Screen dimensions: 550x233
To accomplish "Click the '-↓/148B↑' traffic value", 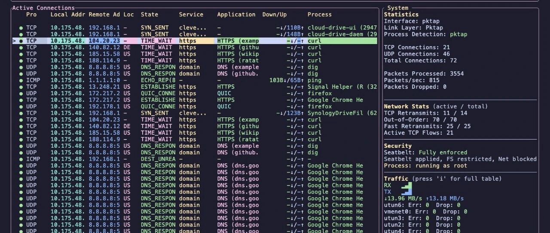I will [290, 34].
